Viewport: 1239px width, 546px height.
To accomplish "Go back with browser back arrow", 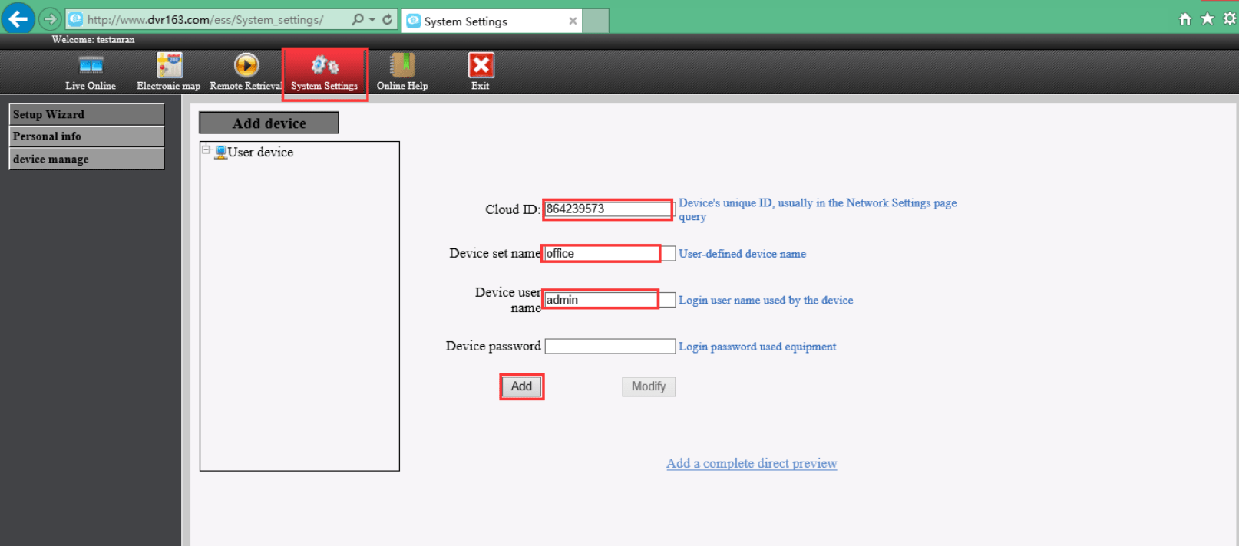I will point(18,18).
